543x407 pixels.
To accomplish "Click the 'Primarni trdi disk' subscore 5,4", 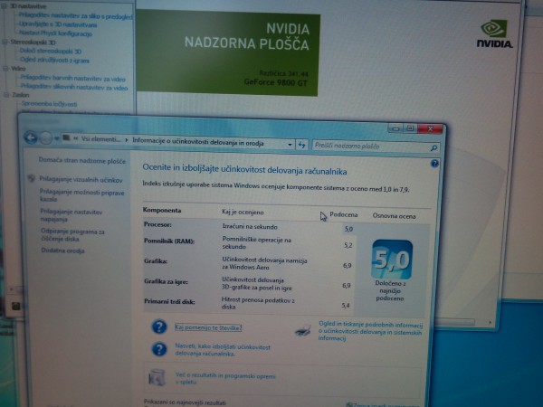I will [x=346, y=306].
